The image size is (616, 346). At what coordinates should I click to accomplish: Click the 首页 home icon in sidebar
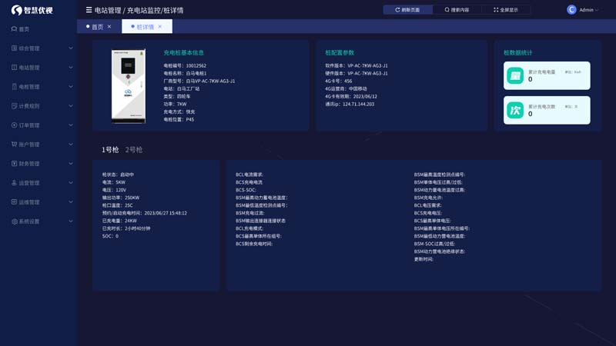(x=15, y=29)
